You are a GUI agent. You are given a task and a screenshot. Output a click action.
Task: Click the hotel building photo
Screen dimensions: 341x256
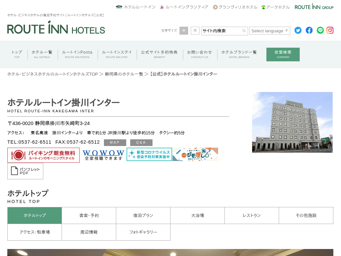point(292,122)
